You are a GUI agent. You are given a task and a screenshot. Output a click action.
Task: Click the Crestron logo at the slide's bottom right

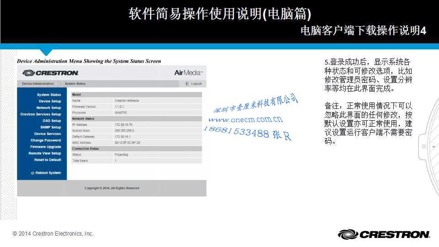pyautogui.click(x=384, y=234)
